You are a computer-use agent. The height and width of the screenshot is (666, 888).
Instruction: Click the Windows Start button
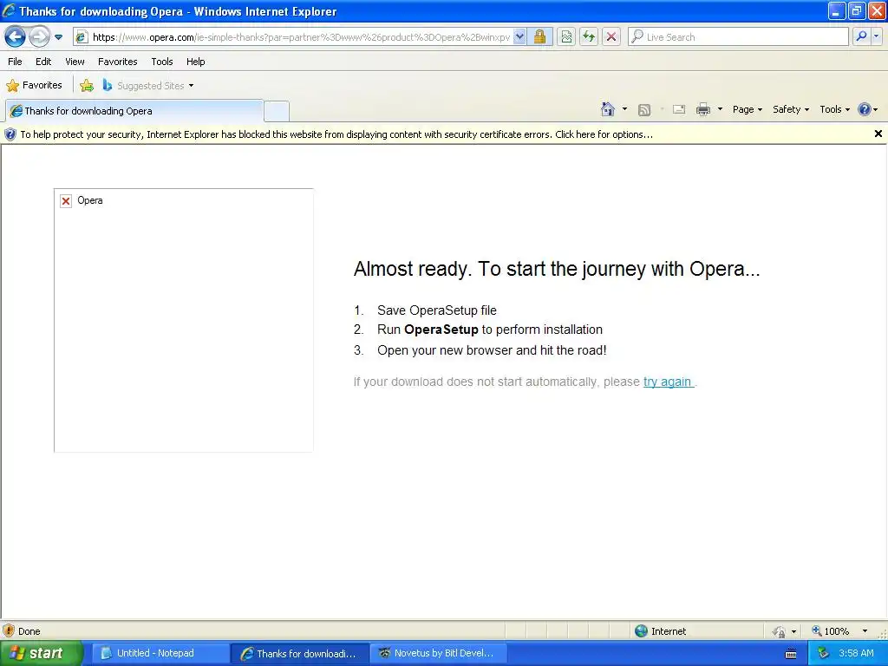[41, 653]
